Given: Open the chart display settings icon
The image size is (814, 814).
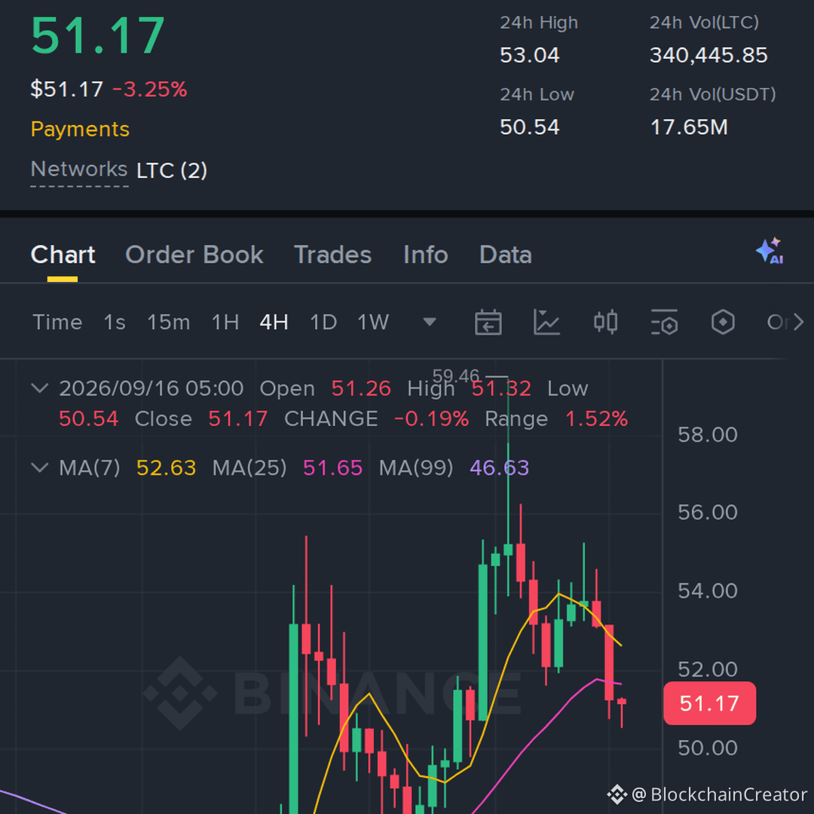Looking at the screenshot, I should (x=665, y=323).
